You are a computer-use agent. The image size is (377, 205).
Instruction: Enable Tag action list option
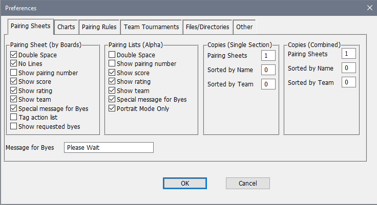[14, 118]
